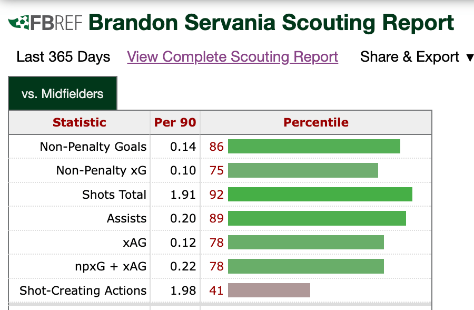
Task: Click the xAG statistic label
Action: 134,243
